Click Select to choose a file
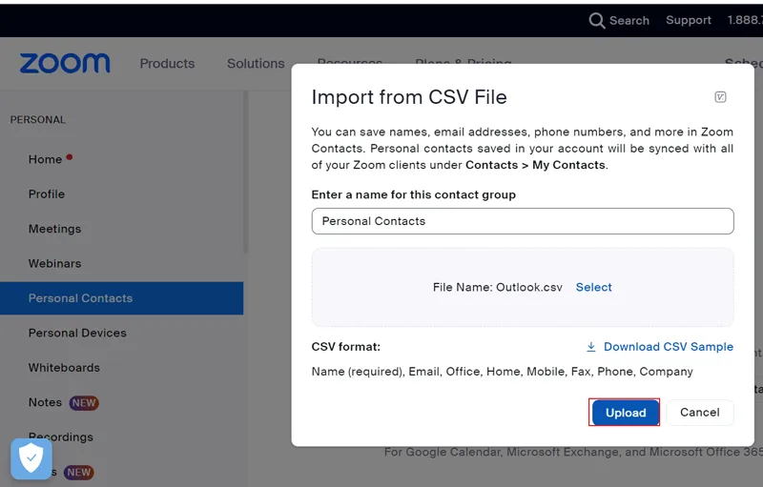This screenshot has width=763, height=487. point(593,287)
